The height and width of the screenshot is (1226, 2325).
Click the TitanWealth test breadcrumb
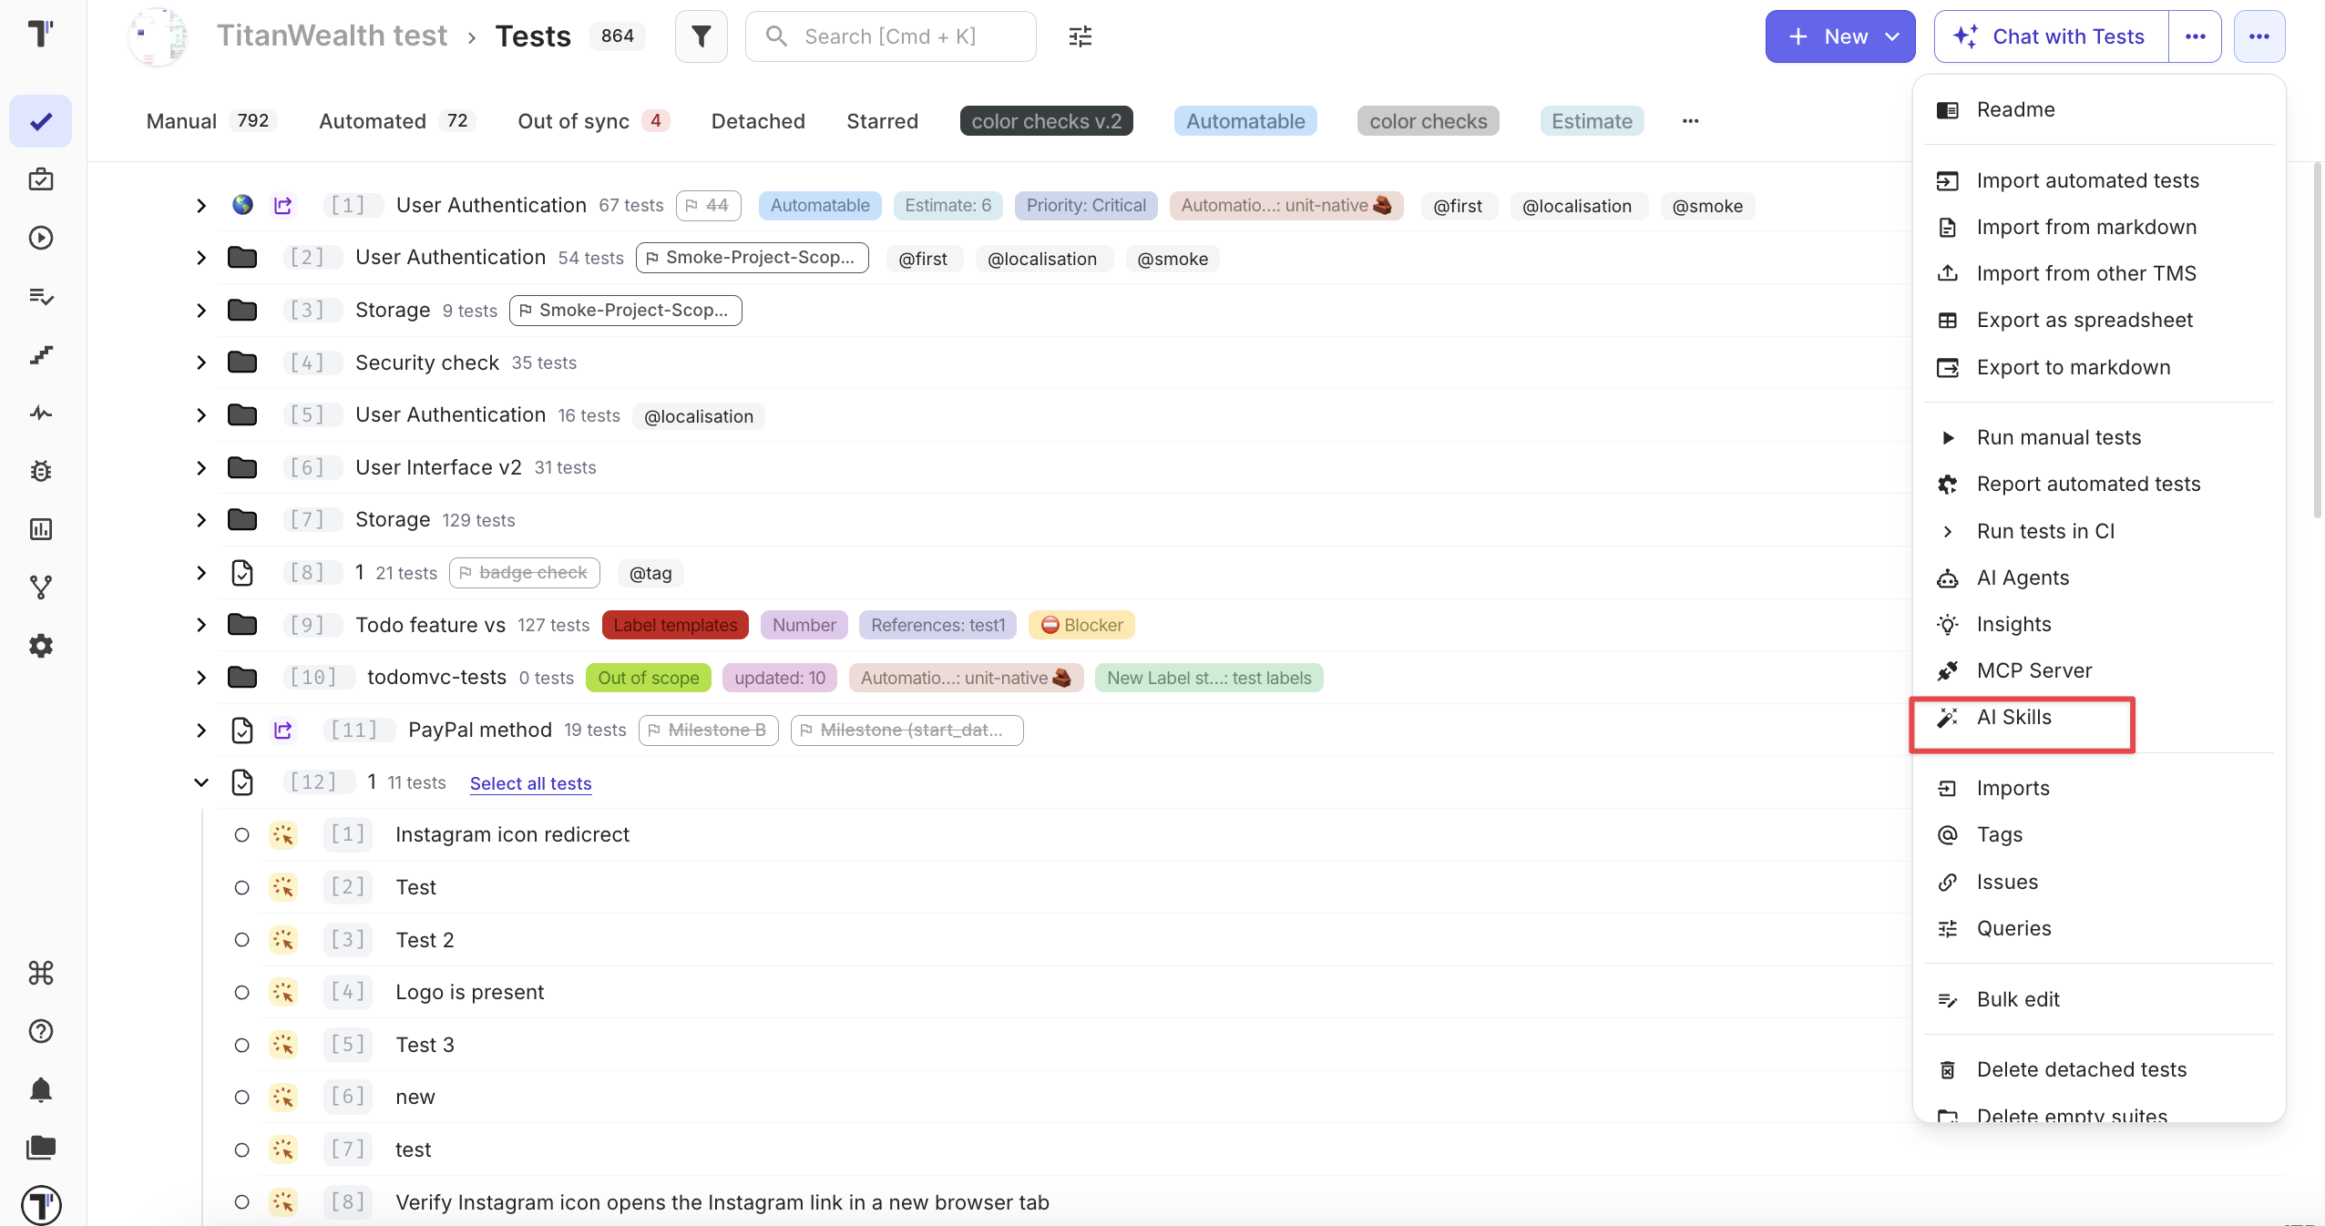click(332, 36)
